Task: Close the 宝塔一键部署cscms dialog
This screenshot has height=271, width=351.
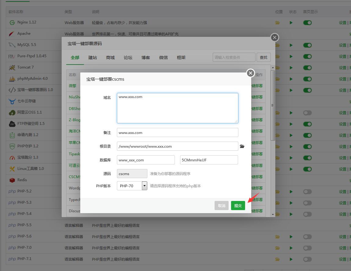Action: 251,73
